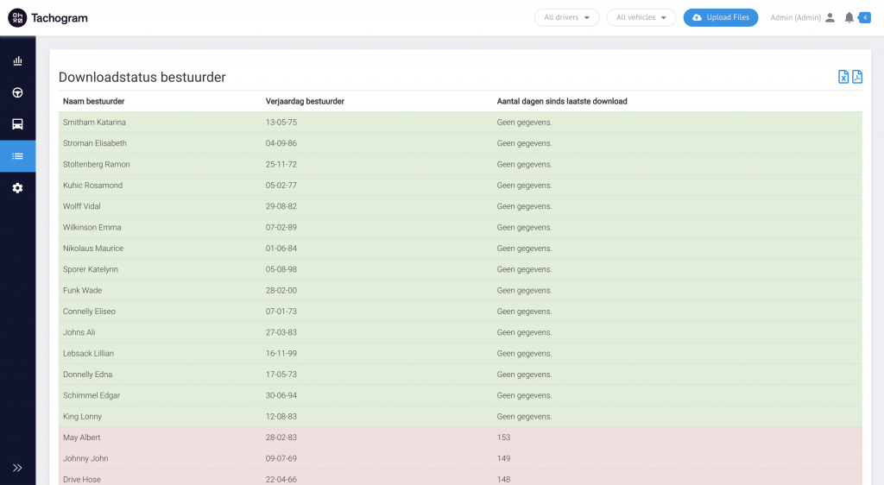884x485 pixels.
Task: Select driver Smitham Katarina
Action: tap(94, 123)
